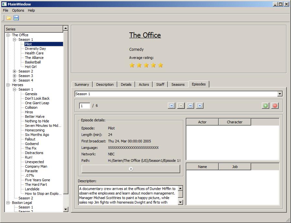Select the Parasite episode
The image size is (291, 223).
31,171
